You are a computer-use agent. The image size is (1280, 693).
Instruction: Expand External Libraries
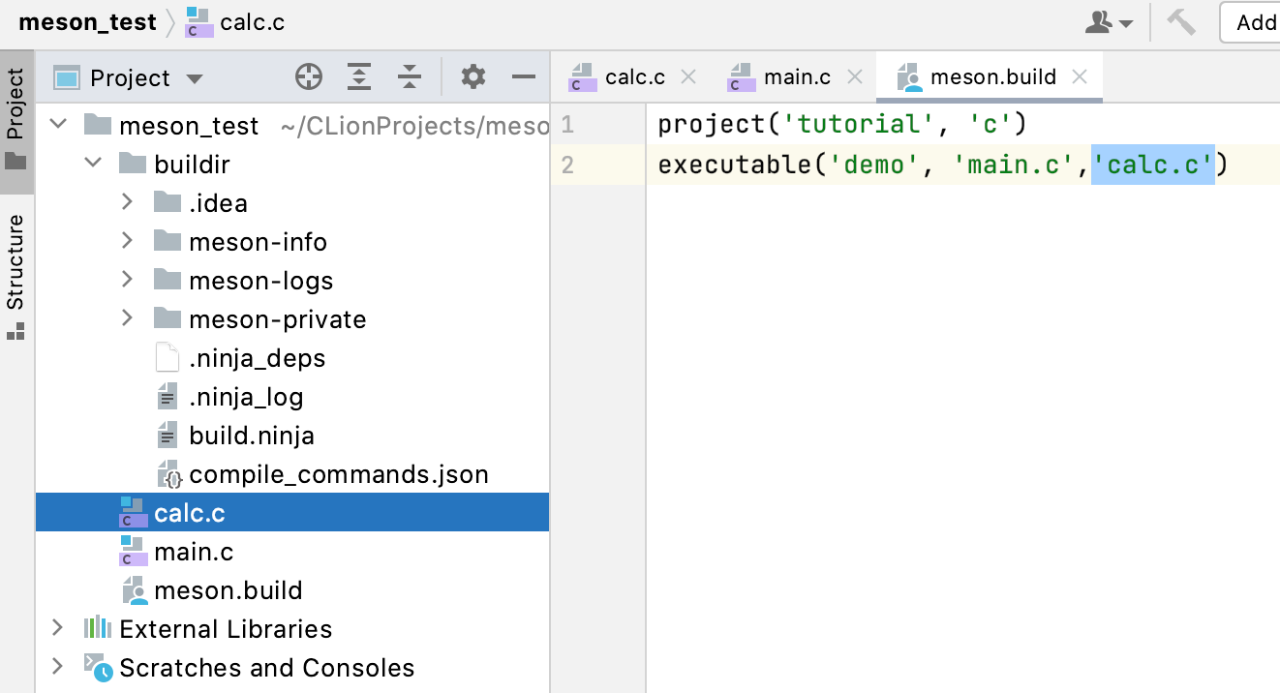point(57,628)
